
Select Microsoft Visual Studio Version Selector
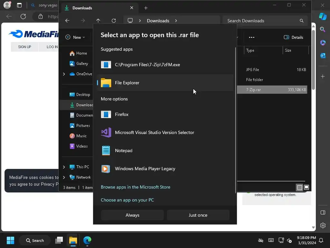(x=165, y=132)
